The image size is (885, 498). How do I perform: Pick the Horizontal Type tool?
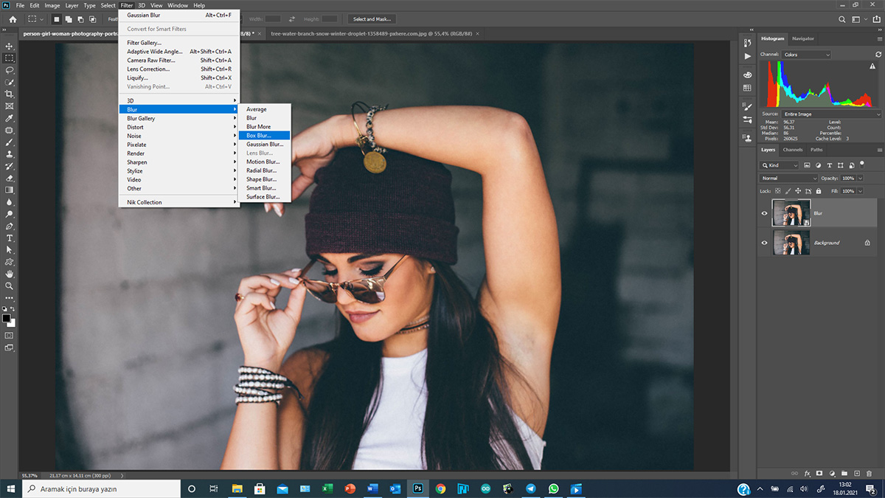pyautogui.click(x=10, y=238)
